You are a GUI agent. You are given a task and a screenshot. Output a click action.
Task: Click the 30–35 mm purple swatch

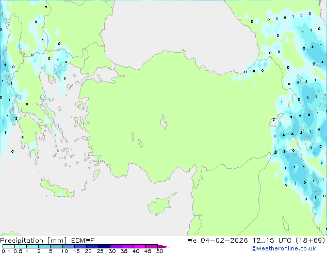click(x=116, y=246)
